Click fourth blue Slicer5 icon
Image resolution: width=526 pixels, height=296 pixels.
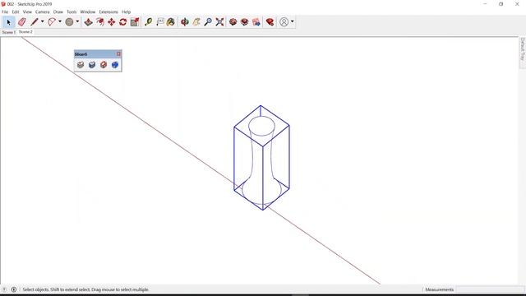click(115, 65)
